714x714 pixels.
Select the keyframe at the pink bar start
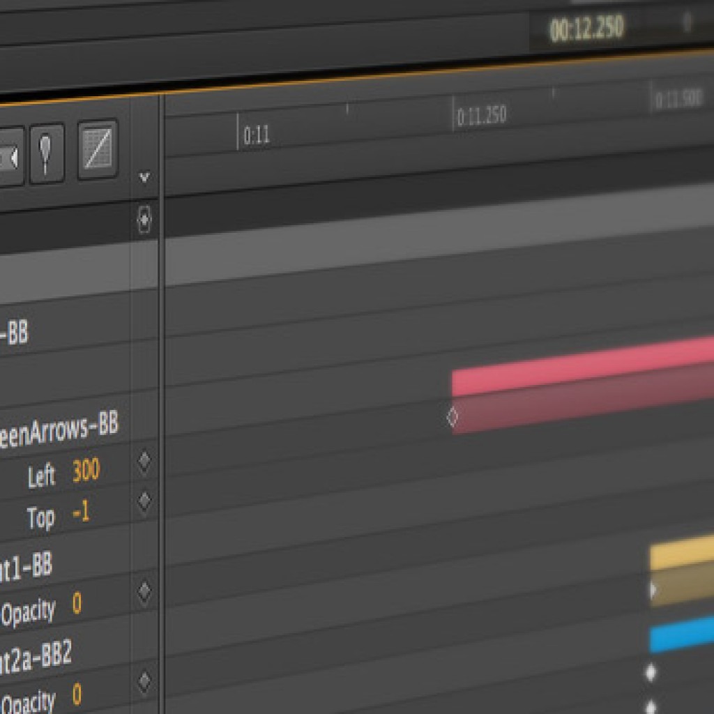pyautogui.click(x=453, y=417)
